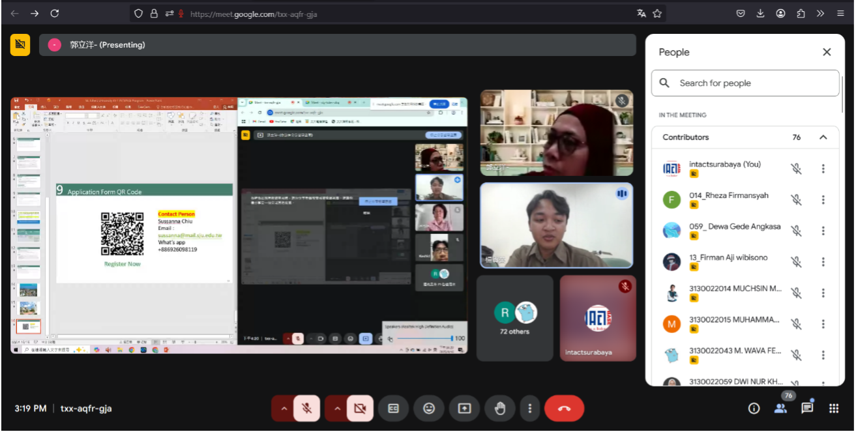
Task: Click the red leave call button
Action: tap(564, 409)
